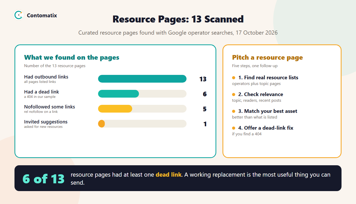Click the Contomatix brand name
Screen dimensions: 356x204
(42, 15)
